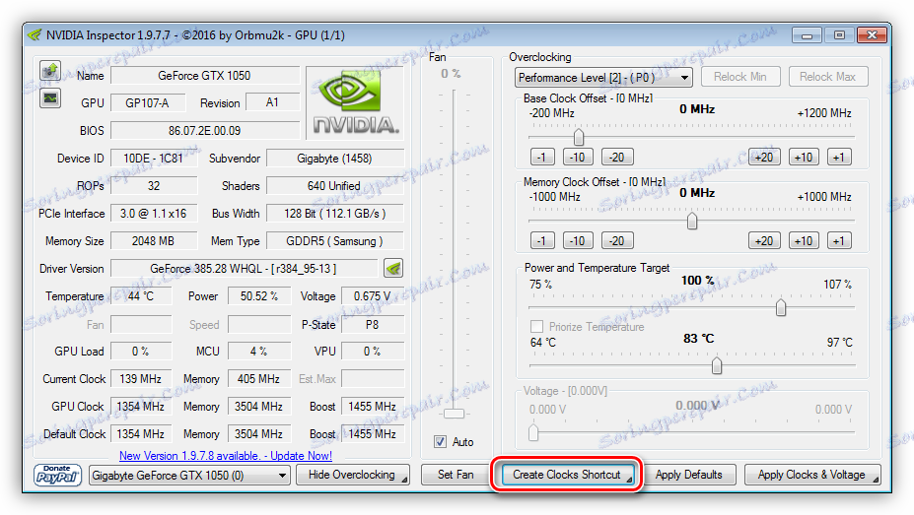The image size is (914, 515).
Task: Click the Memory Size field 2048 MB
Action: pyautogui.click(x=153, y=241)
